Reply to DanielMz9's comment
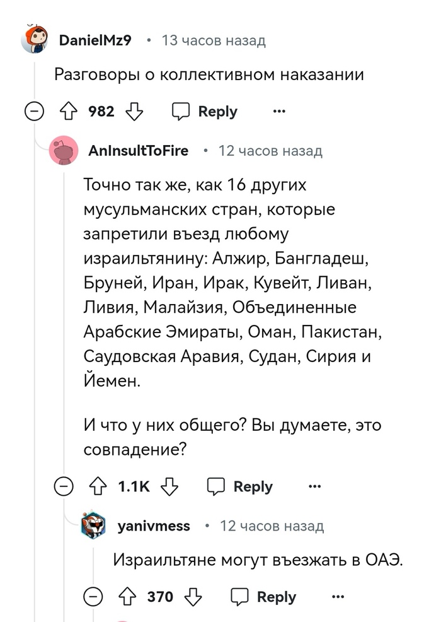 (x=205, y=112)
